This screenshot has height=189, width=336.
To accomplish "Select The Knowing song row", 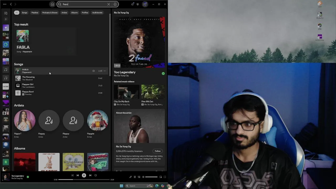I will [x=61, y=78].
